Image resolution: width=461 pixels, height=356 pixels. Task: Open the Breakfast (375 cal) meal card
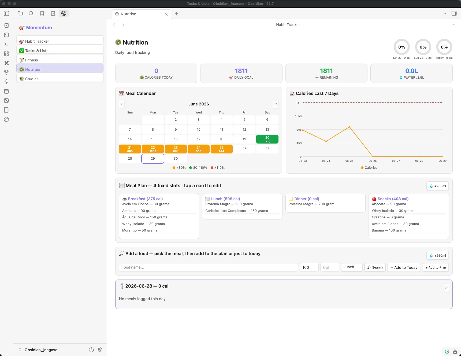tap(159, 216)
